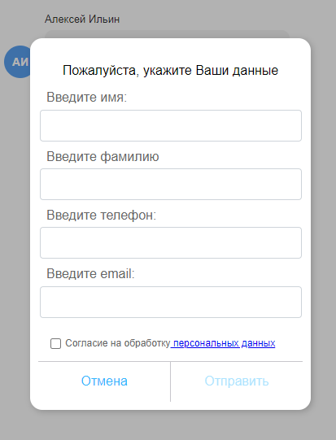Click the vertical divider between Отмена and Отправить
The height and width of the screenshot is (440, 336).
pos(170,381)
